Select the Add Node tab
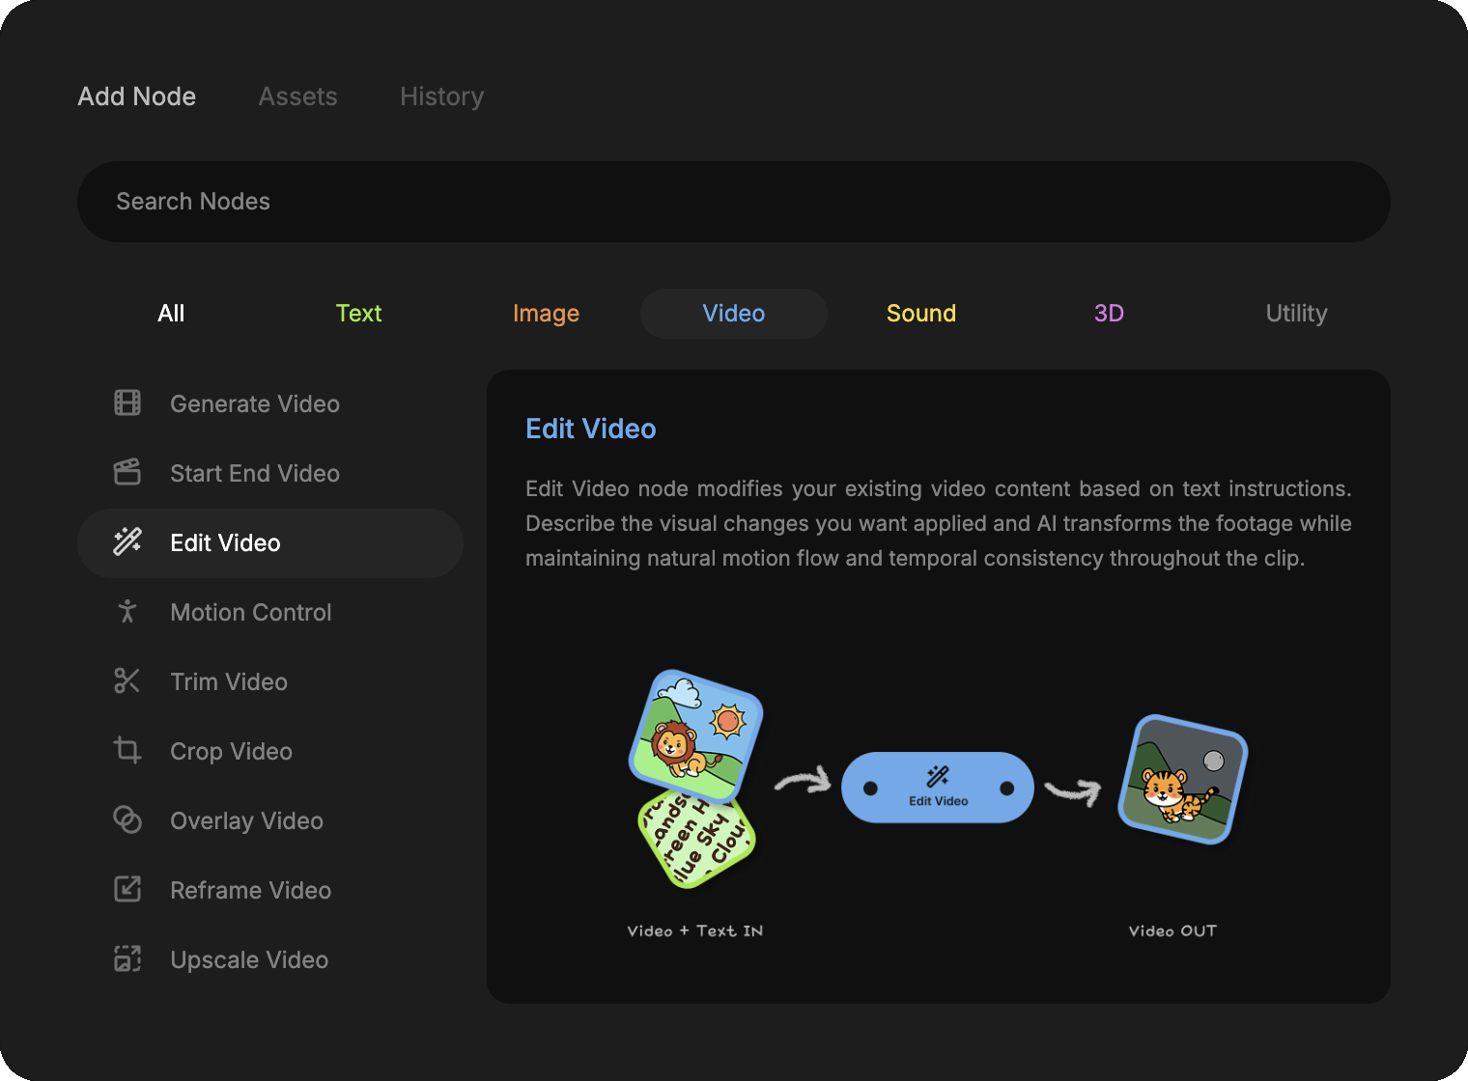 (x=137, y=97)
